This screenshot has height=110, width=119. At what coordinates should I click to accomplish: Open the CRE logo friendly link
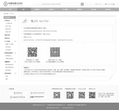38,97
